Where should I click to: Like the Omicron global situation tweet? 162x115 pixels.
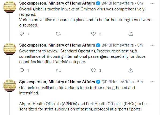tap(93, 34)
